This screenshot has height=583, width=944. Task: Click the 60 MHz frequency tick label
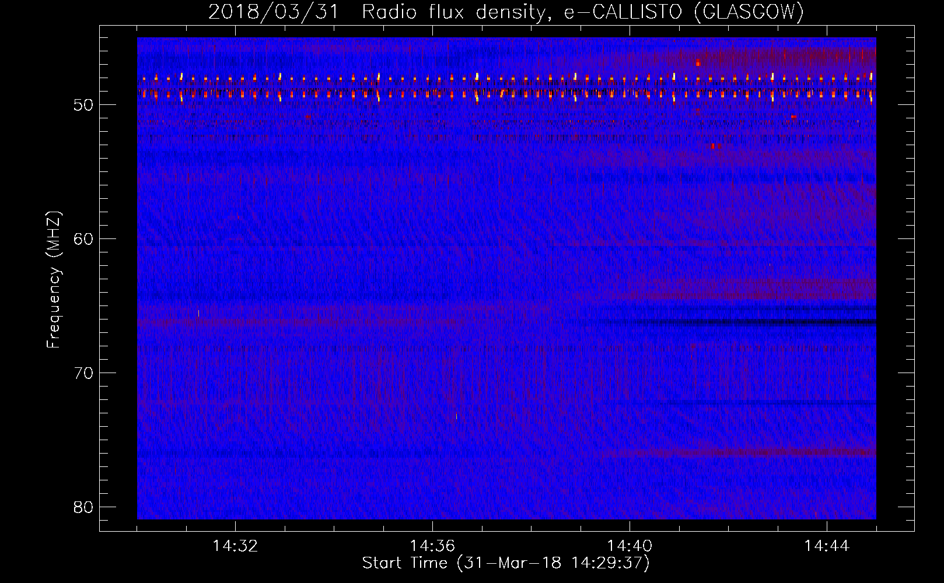pyautogui.click(x=83, y=239)
